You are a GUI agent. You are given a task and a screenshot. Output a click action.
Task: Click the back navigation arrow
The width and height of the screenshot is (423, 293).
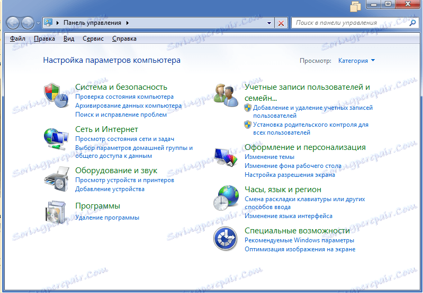coord(13,23)
